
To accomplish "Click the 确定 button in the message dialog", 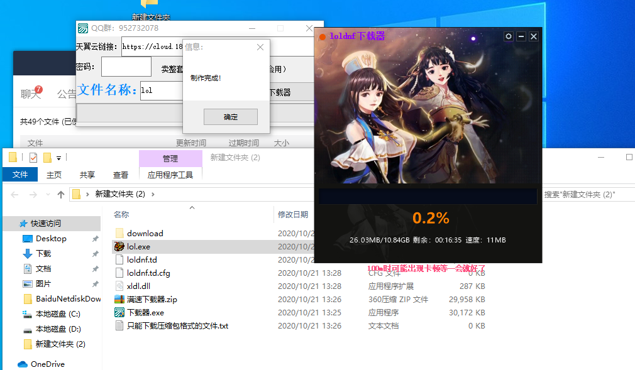I will click(x=231, y=117).
